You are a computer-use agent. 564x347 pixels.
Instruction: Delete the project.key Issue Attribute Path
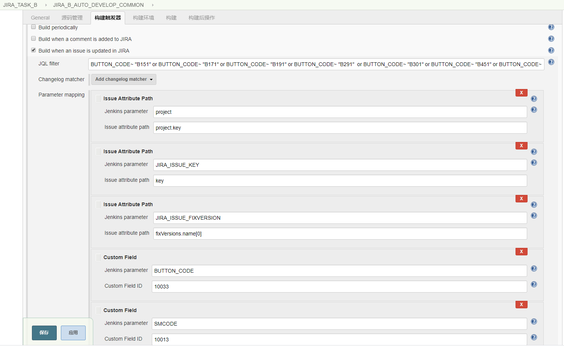tap(521, 93)
